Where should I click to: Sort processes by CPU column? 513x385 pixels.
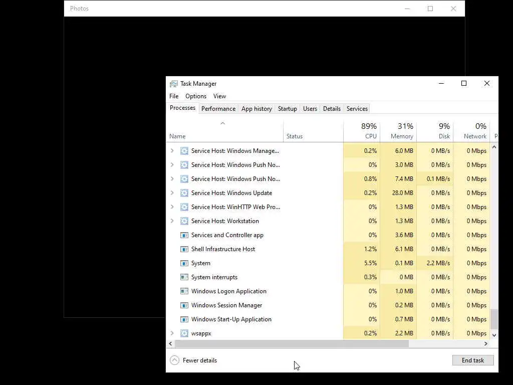click(x=362, y=131)
